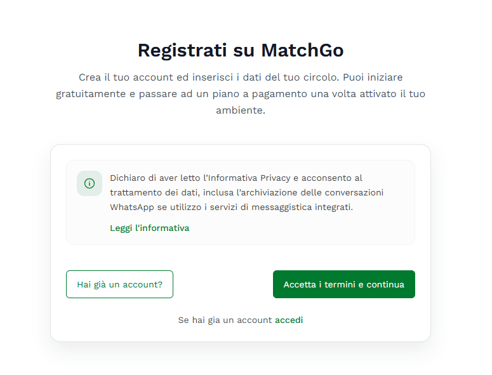
Task: Click Accetta i termini e continua
Action: tap(343, 284)
